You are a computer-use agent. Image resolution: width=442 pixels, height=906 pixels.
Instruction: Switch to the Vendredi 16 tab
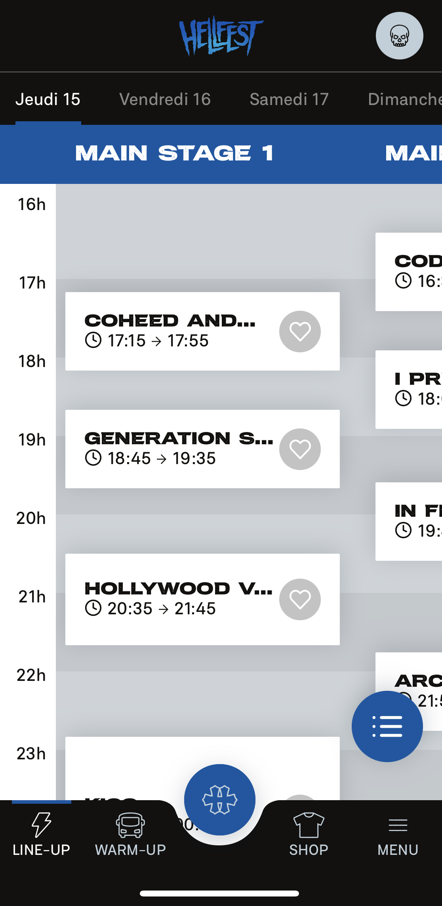click(165, 99)
